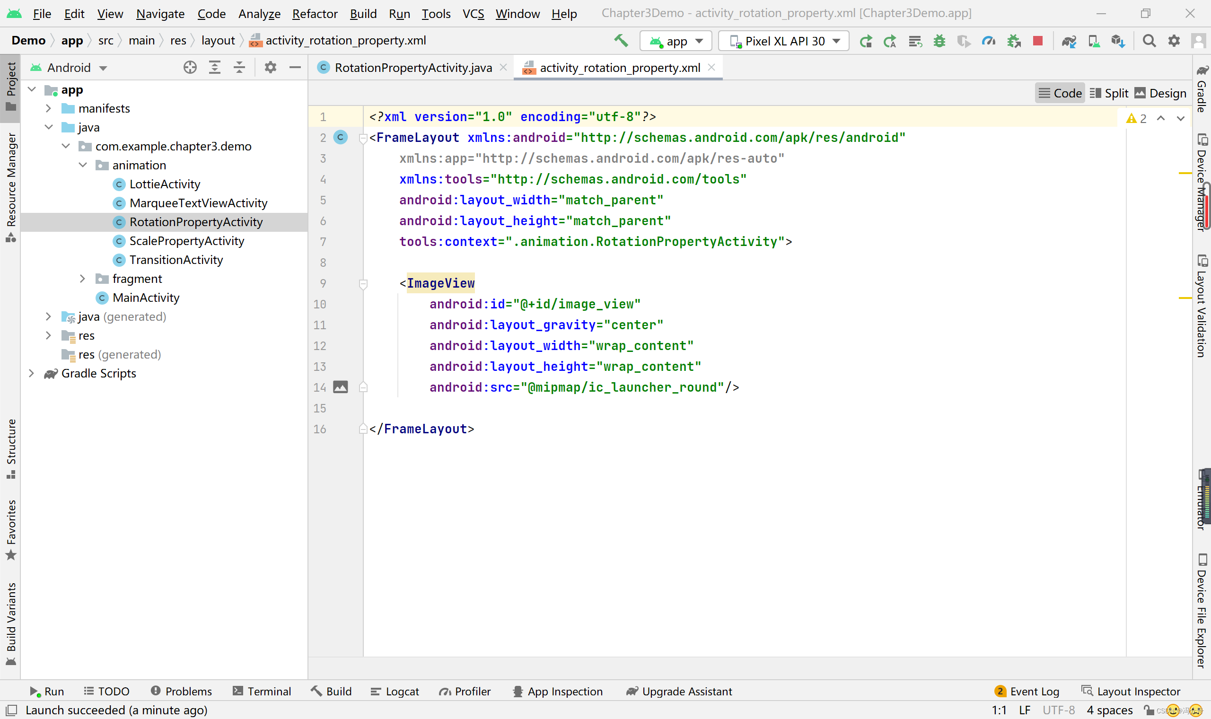Click Collapse All in the Project panel
Screen dimensions: 1211x719
click(239, 67)
